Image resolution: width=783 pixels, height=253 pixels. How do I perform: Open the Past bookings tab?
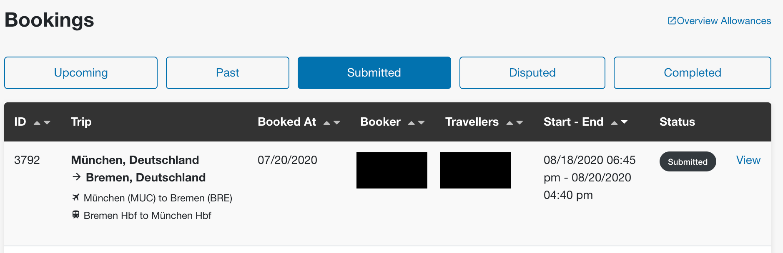pyautogui.click(x=228, y=73)
